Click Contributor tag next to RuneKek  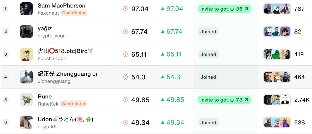click(x=74, y=104)
